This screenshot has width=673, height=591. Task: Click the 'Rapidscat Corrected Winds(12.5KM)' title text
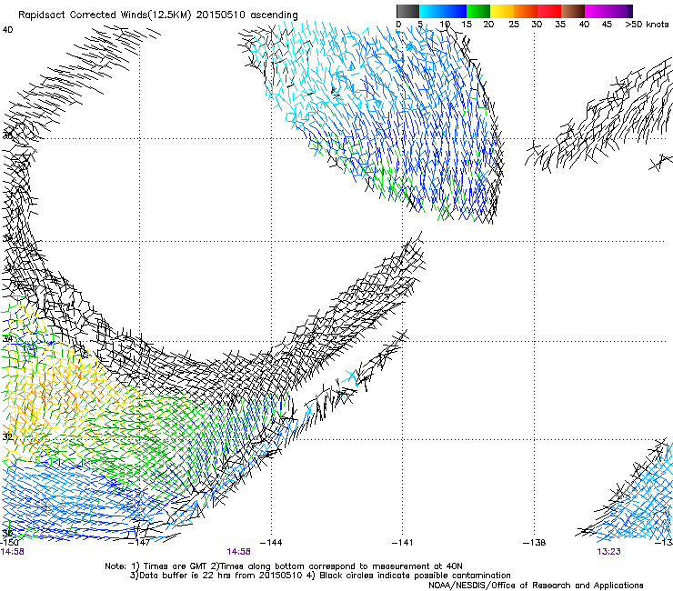[x=105, y=15]
